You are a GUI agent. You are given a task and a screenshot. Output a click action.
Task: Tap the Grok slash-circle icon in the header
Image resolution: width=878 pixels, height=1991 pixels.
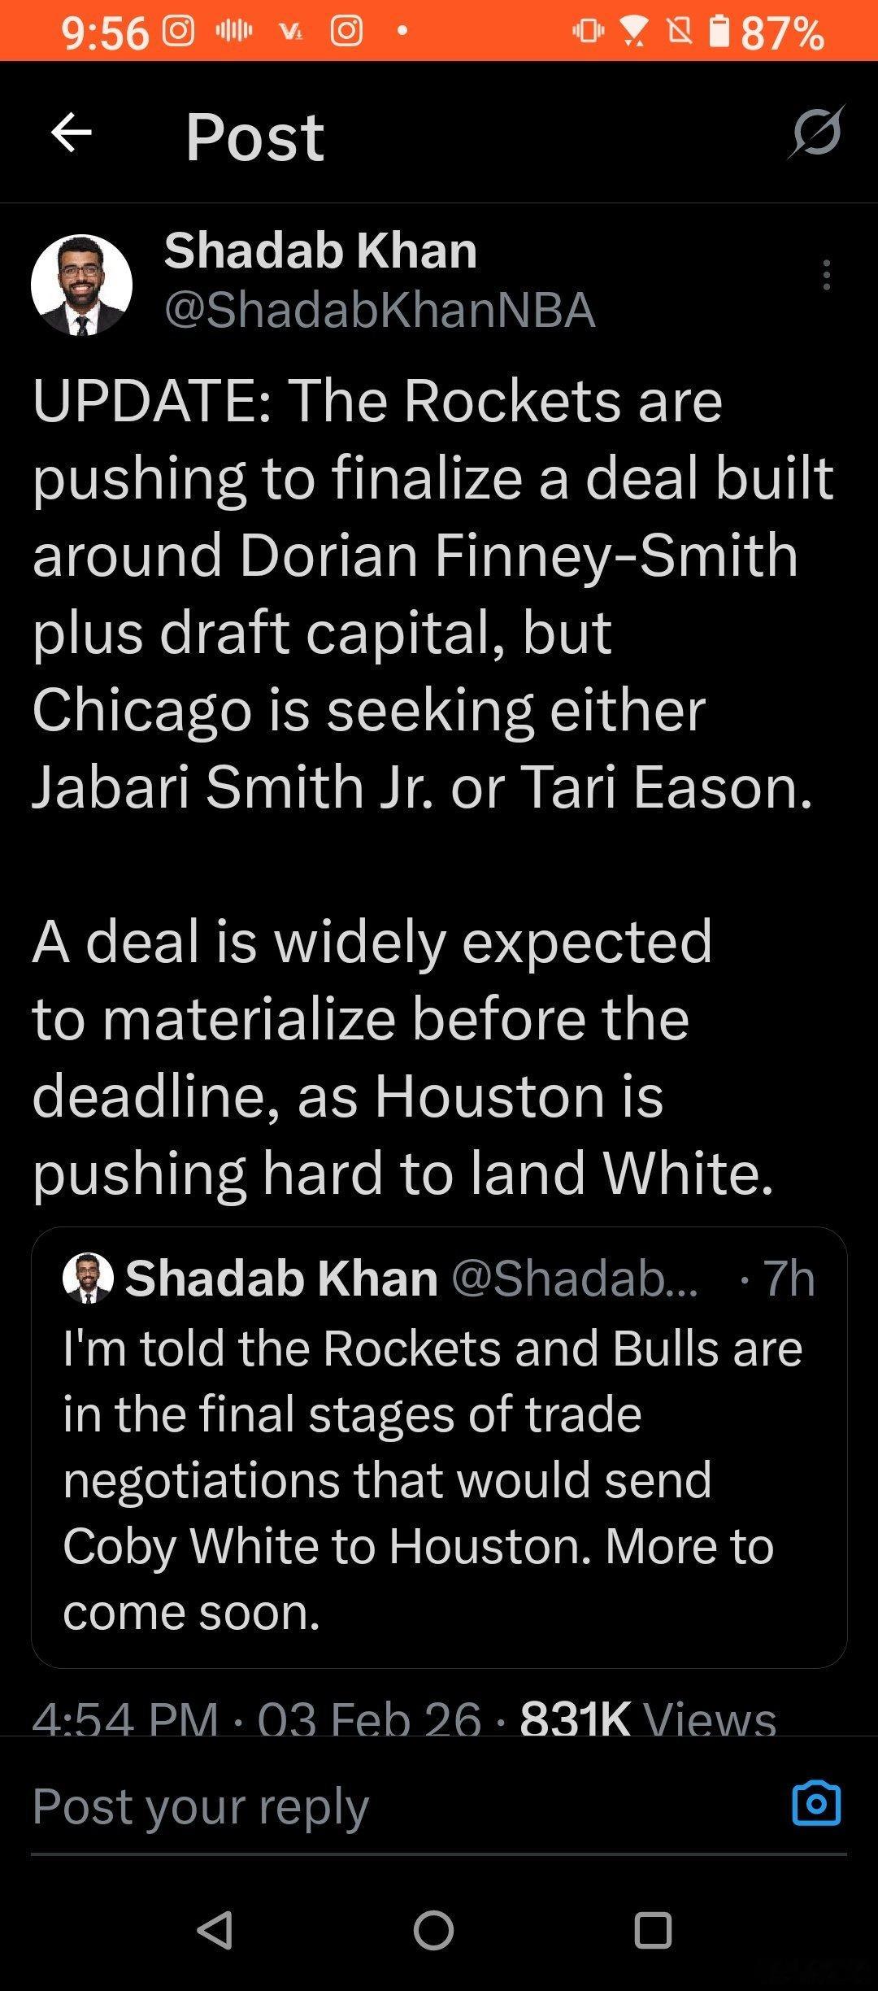(815, 133)
